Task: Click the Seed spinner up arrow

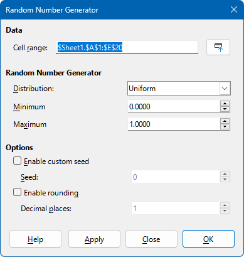Action: click(225, 174)
